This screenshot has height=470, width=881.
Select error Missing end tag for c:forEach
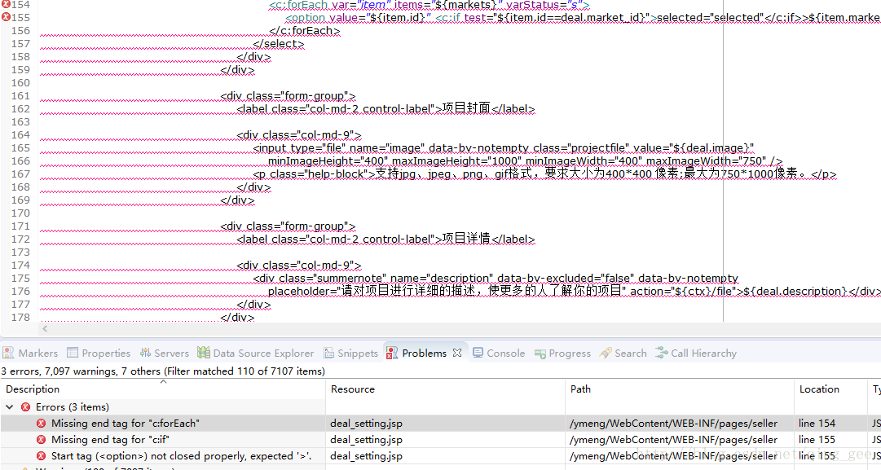click(126, 424)
